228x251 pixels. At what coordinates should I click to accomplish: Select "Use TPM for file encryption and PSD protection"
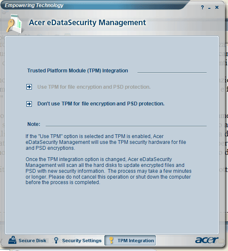tap(94, 87)
